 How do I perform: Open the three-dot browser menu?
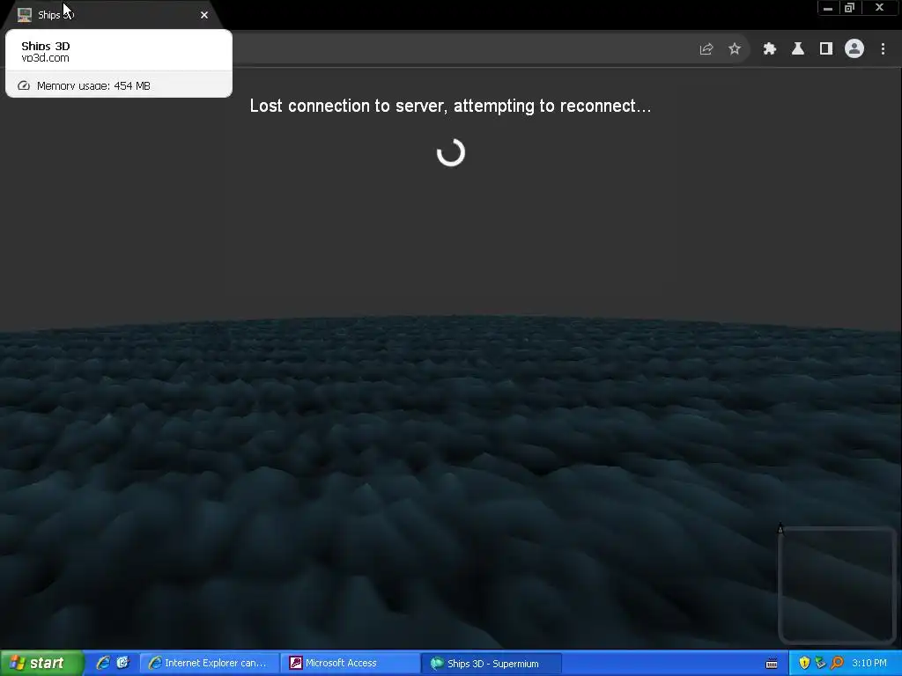pyautogui.click(x=883, y=49)
